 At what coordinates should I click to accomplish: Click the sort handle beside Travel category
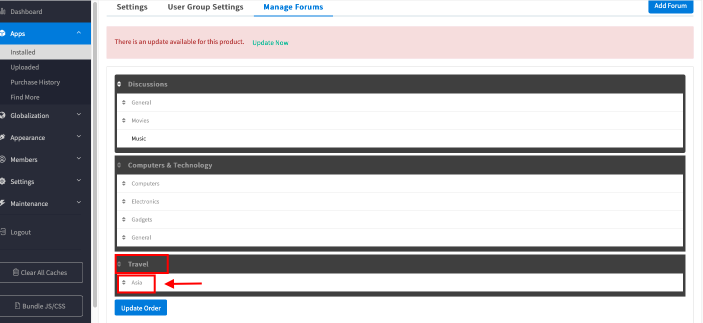coord(119,264)
